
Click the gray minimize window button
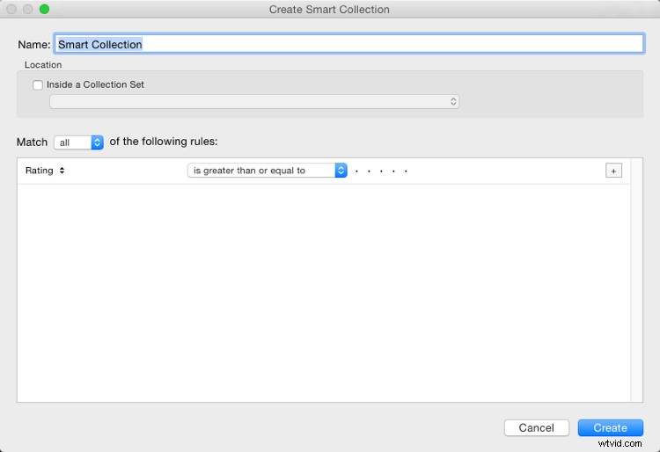pos(28,9)
